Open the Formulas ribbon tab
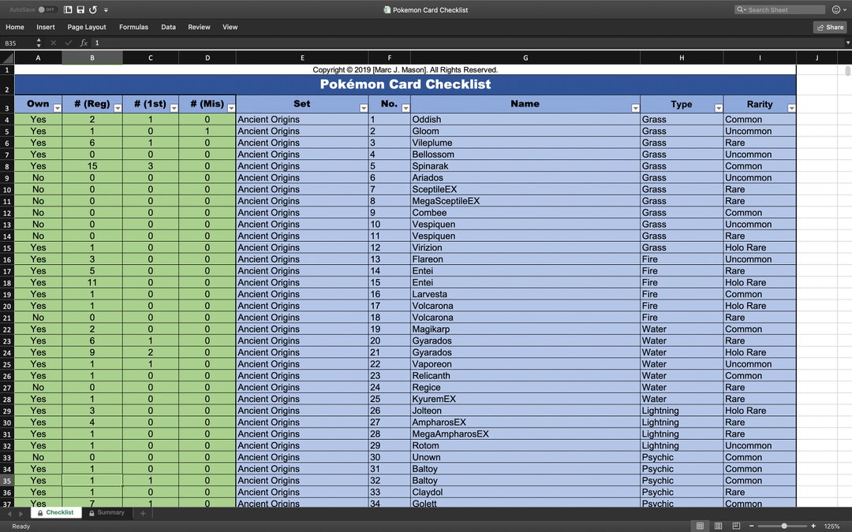Viewport: 852px width, 532px height. [133, 27]
